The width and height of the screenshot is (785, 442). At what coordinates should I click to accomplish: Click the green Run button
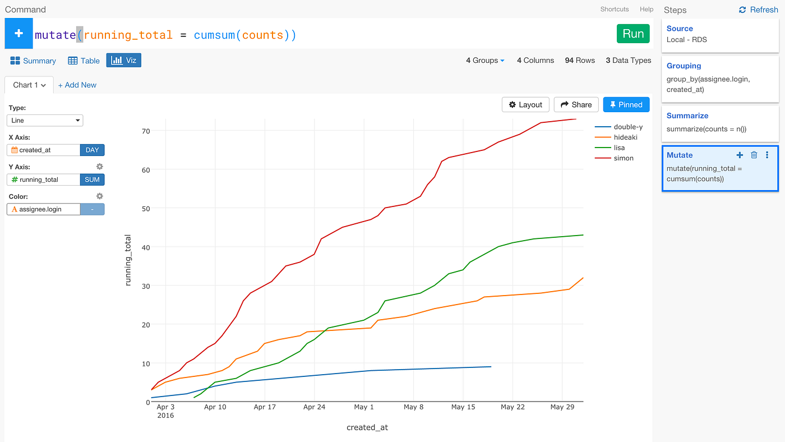633,33
